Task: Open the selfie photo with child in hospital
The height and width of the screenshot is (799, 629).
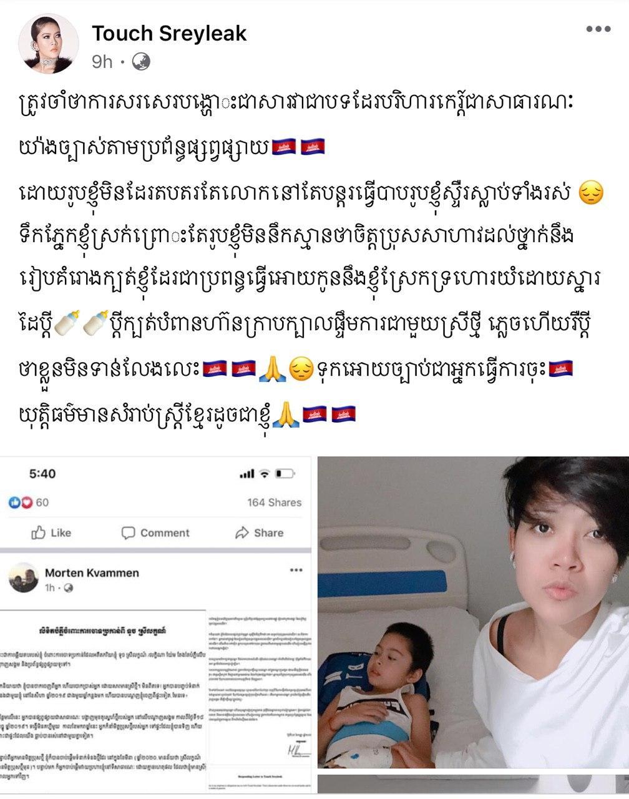Action: tap(473, 612)
